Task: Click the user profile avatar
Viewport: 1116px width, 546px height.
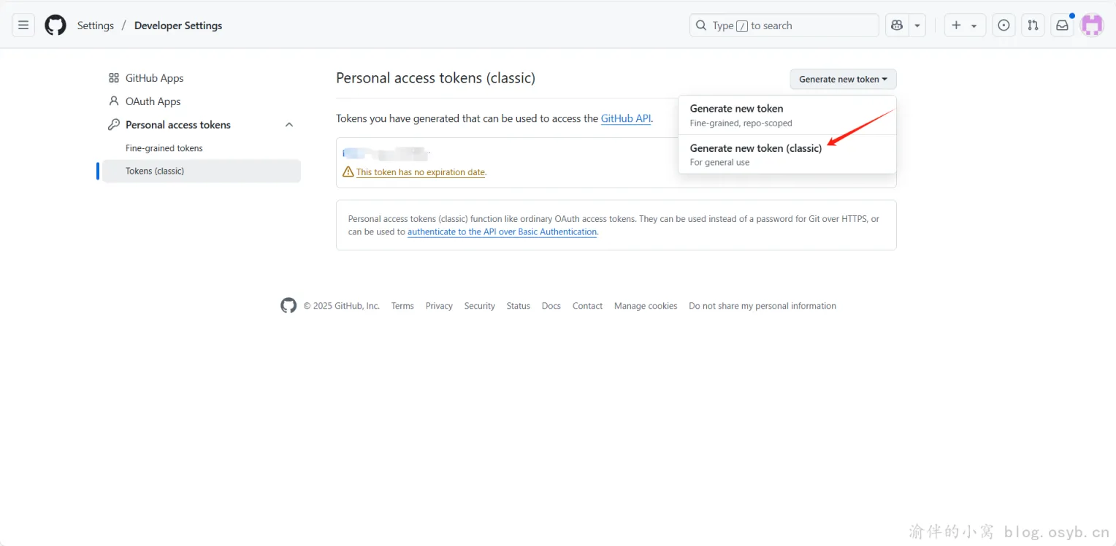Action: coord(1092,26)
